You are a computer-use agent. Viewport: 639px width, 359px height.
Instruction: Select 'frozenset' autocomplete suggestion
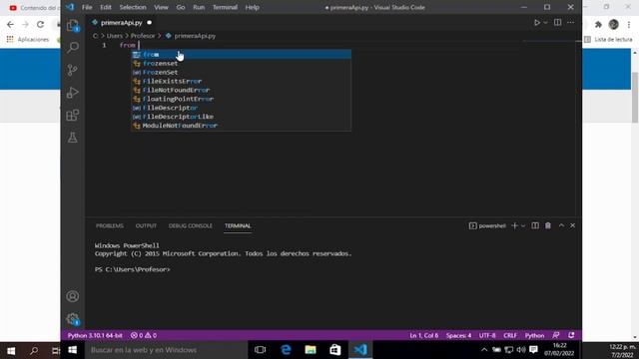pyautogui.click(x=242, y=64)
